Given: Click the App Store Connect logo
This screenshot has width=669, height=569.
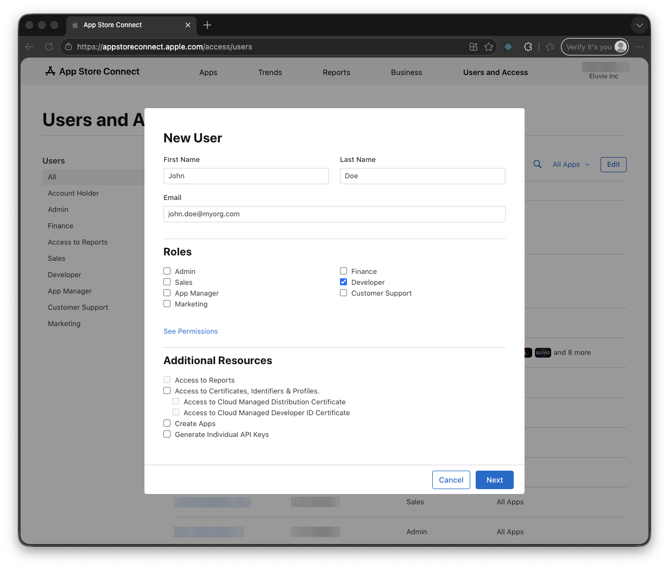Looking at the screenshot, I should (92, 71).
